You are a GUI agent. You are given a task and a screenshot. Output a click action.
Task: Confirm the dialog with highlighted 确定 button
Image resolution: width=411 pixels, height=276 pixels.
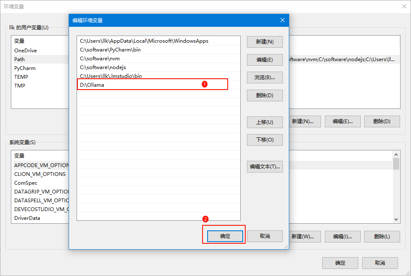225,236
